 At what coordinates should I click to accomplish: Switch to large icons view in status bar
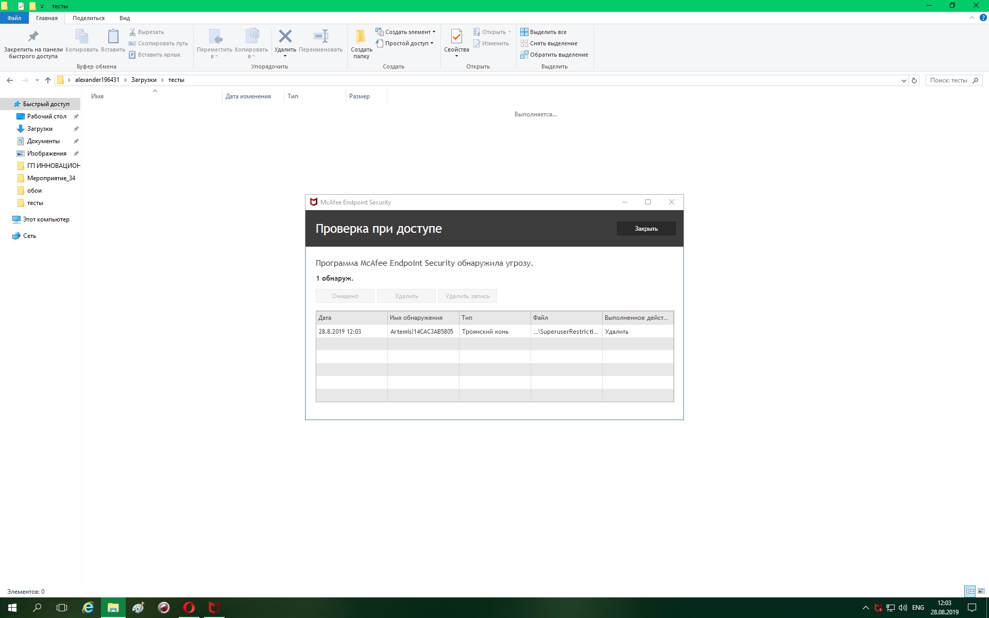point(981,591)
